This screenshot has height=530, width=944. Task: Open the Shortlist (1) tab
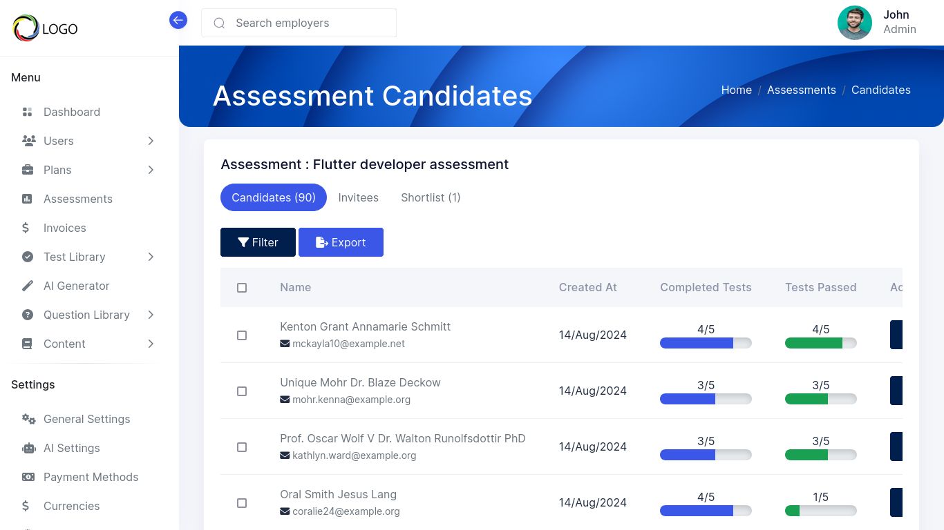[x=431, y=197]
